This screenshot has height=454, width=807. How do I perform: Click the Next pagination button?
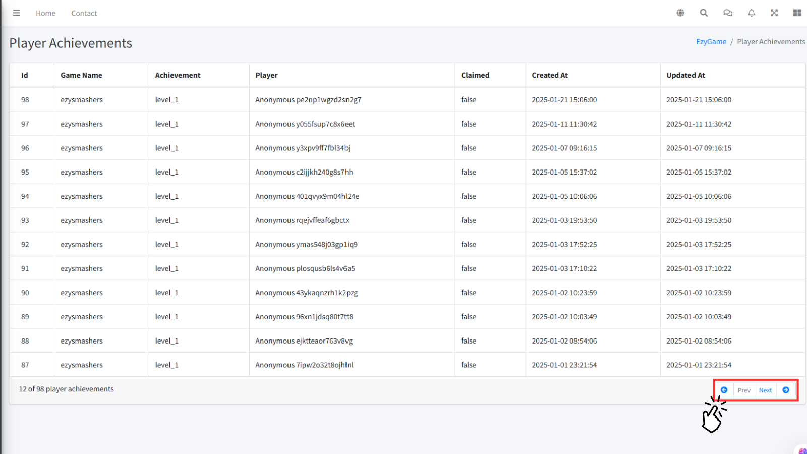[765, 390]
